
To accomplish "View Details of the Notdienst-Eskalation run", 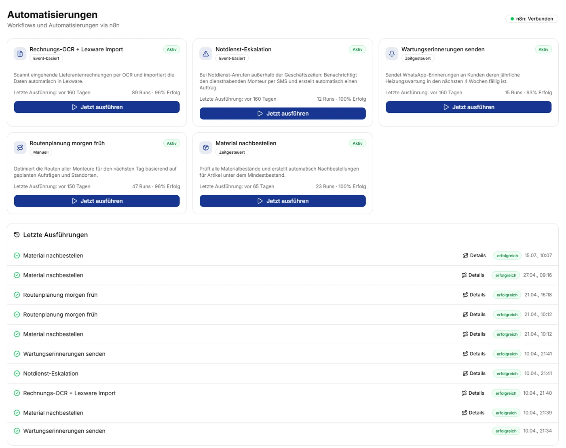I will click(474, 374).
